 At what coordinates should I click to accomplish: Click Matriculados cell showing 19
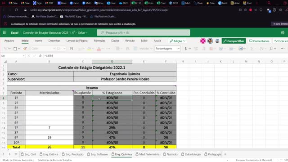49,137
